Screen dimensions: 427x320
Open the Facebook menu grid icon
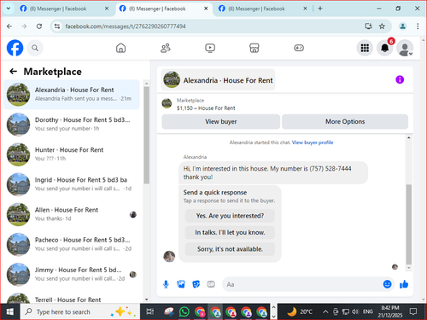click(x=365, y=48)
